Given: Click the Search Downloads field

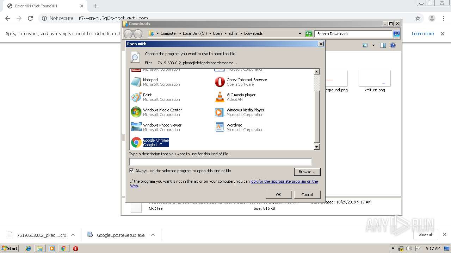Looking at the screenshot, I should (353, 34).
